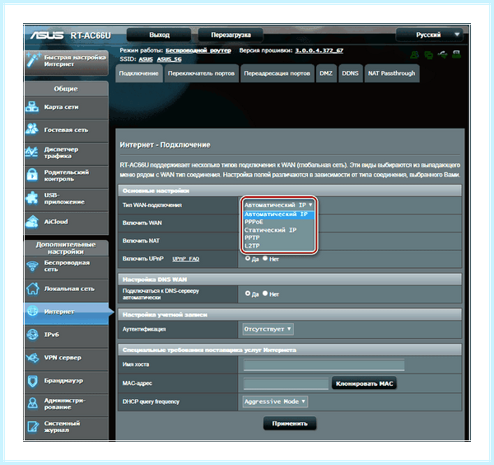Open the LAN (Локальная сеть) house icon

pyautogui.click(x=33, y=289)
